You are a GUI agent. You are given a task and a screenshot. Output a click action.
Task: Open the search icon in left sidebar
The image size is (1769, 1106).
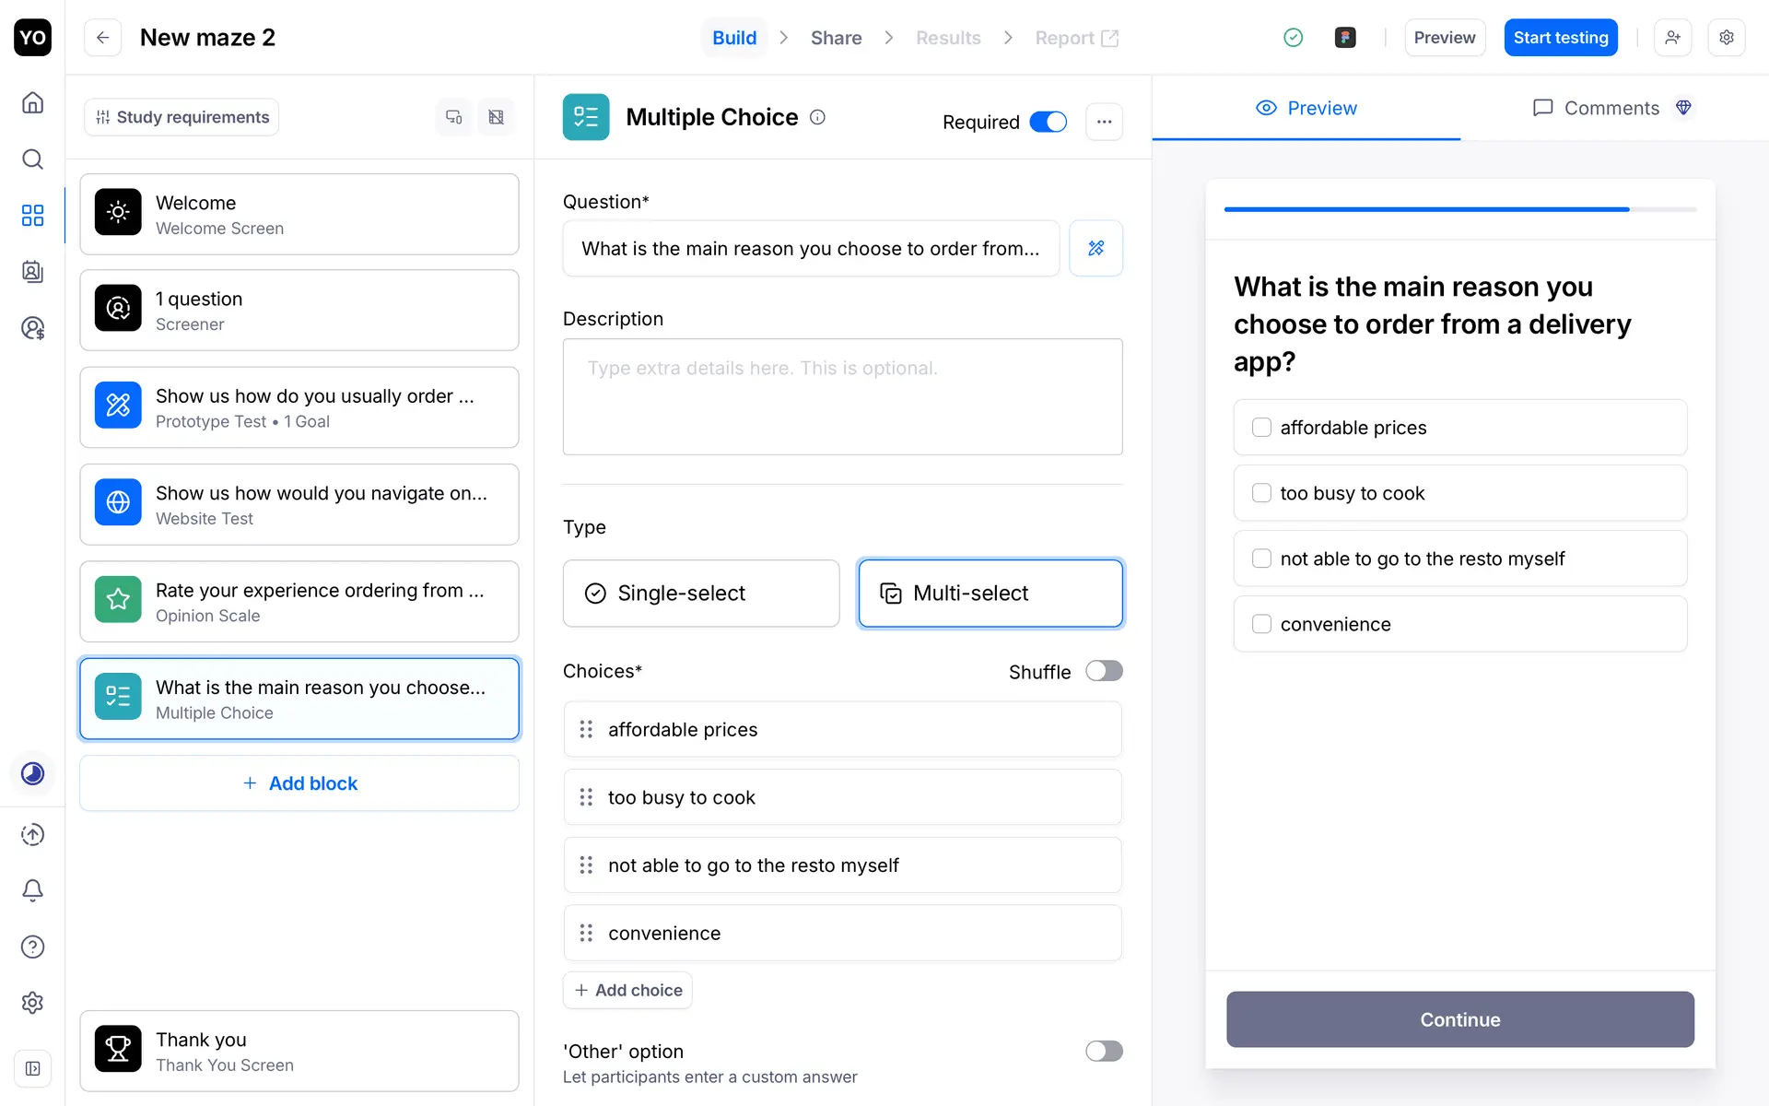[32, 159]
